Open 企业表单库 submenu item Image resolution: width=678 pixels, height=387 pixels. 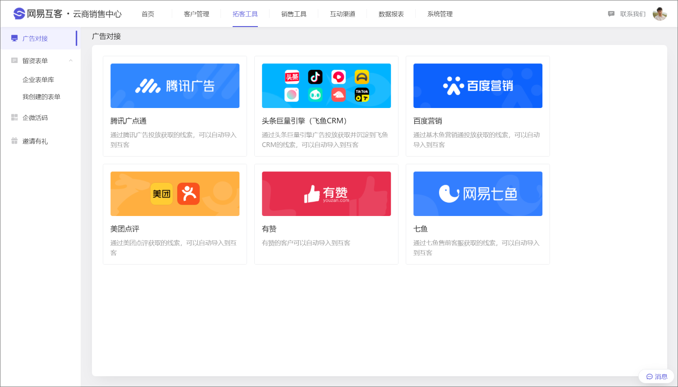pyautogui.click(x=38, y=80)
